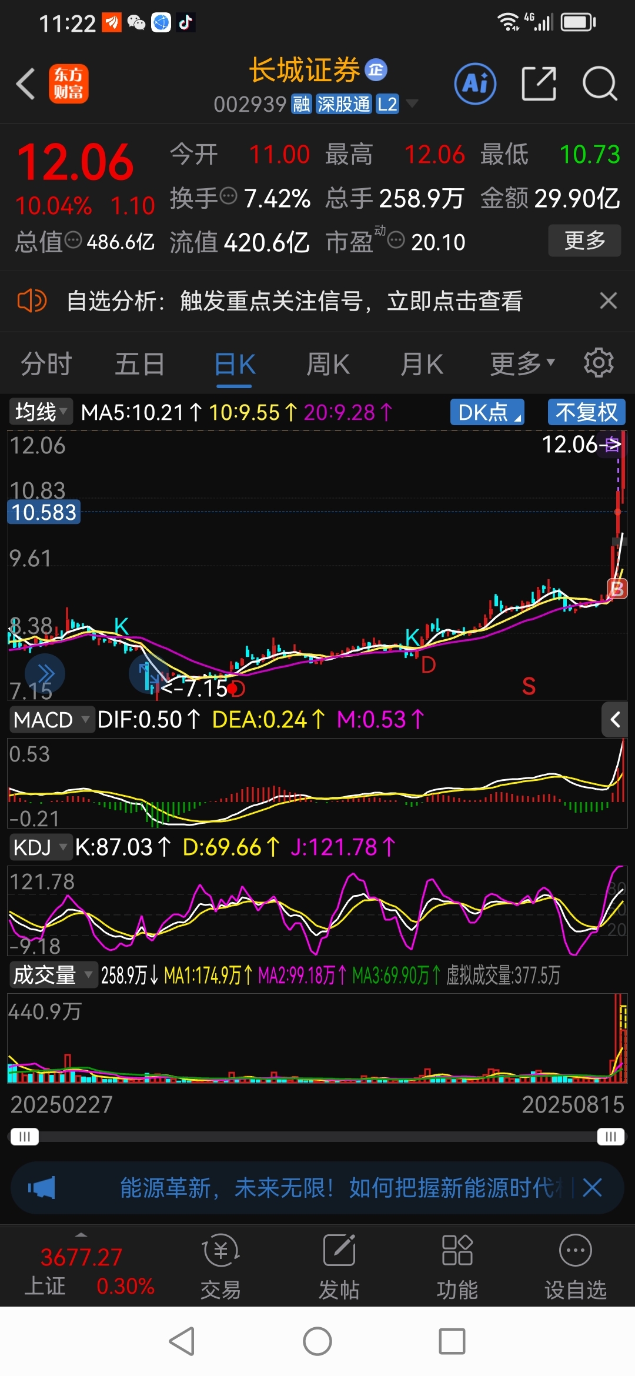This screenshot has height=1376, width=635.
Task: Tap the TikTok status bar icon
Action: click(186, 22)
